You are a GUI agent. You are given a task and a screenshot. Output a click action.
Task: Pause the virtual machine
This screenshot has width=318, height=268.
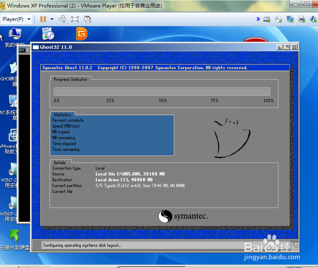point(43,19)
